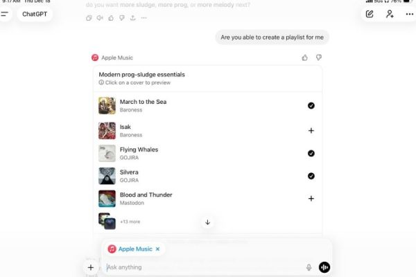Thumbs up the Apple Music playlist
This screenshot has width=416, height=277.
coord(304,57)
